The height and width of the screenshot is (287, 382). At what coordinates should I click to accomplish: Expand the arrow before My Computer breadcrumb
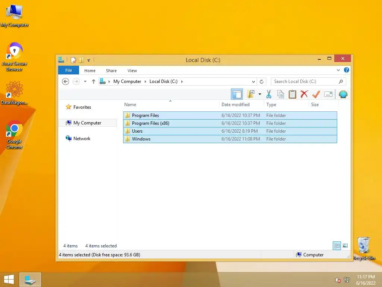pyautogui.click(x=109, y=81)
